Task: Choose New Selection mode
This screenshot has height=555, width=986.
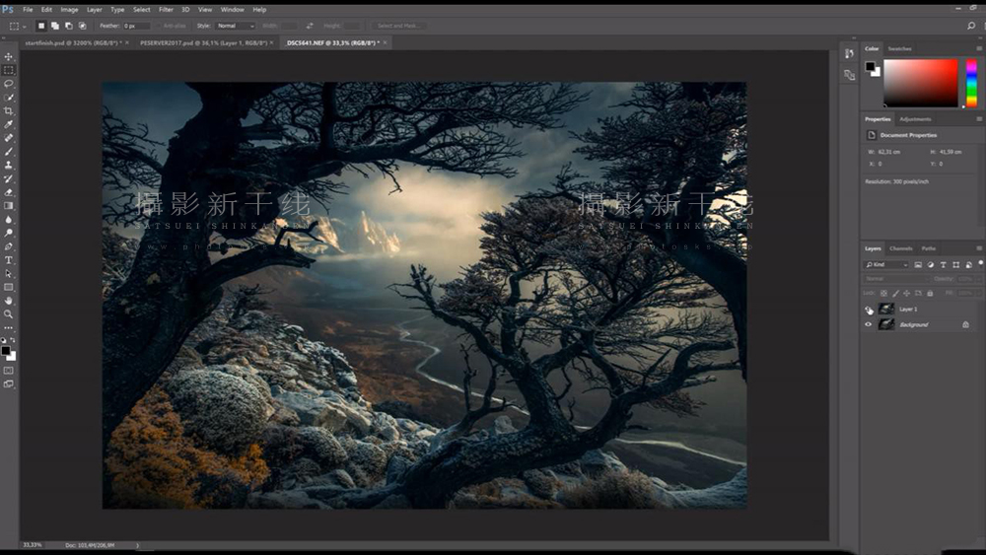Action: 41,26
